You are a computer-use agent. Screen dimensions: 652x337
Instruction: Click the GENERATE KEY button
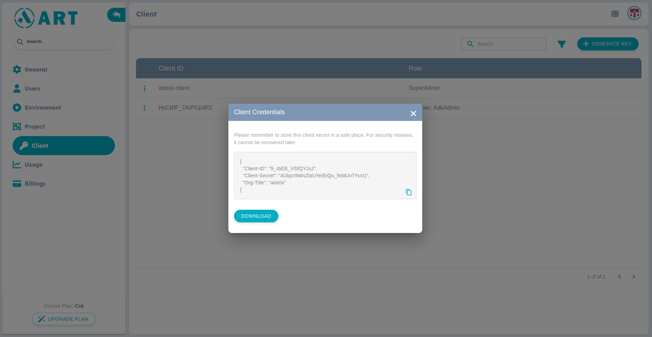(x=608, y=44)
